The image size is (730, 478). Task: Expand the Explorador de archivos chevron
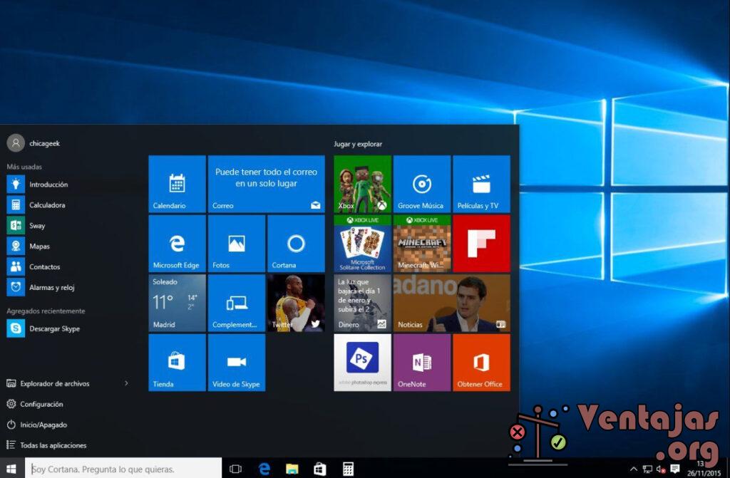point(126,383)
